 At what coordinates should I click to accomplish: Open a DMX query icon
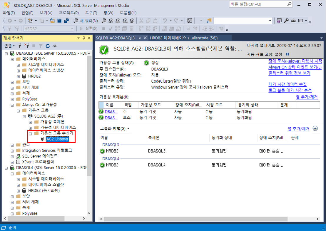coord(118,21)
